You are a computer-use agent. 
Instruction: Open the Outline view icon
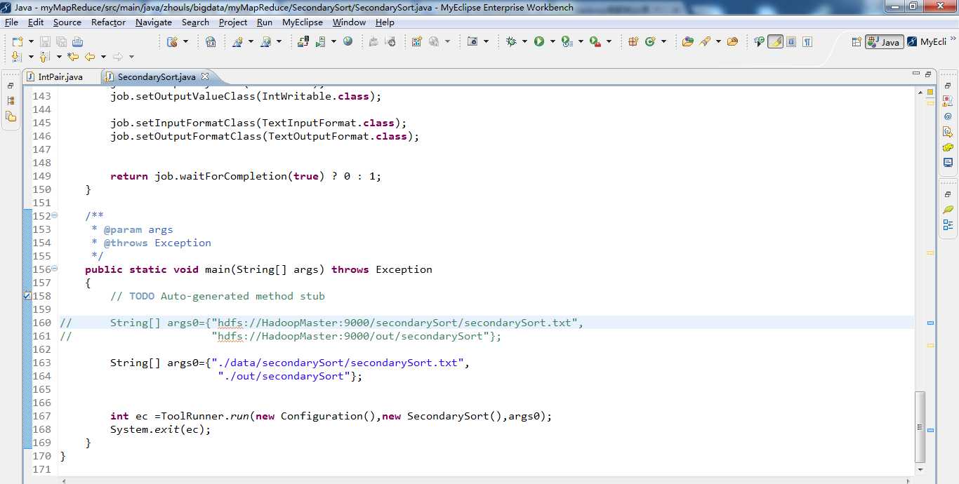click(x=948, y=225)
